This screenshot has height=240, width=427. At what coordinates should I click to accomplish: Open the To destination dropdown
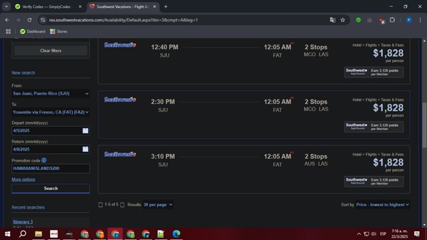51,112
